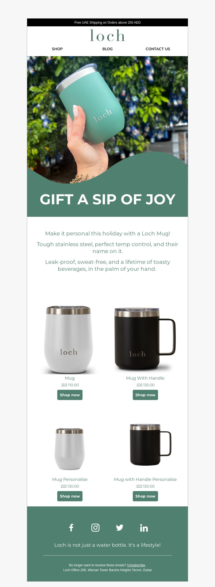The width and height of the screenshot is (215, 587).
Task: Open the Twitter bird icon
Action: click(120, 528)
